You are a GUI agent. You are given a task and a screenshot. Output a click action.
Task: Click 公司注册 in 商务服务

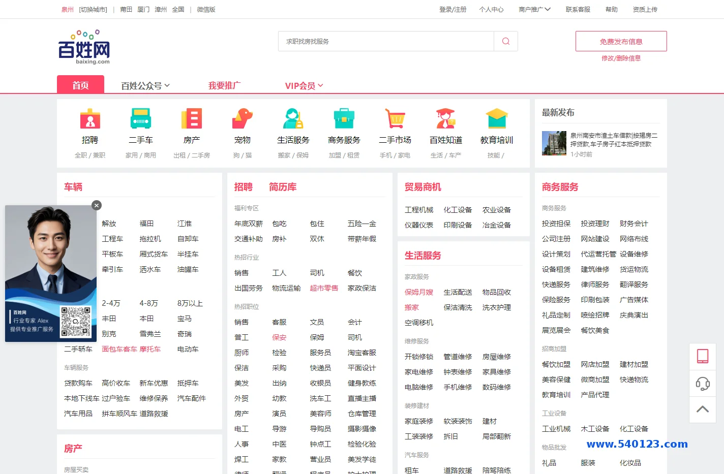[556, 239]
